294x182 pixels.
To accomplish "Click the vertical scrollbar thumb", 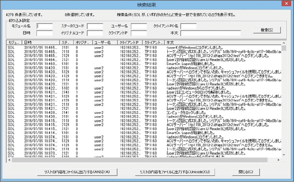I will point(284,48).
